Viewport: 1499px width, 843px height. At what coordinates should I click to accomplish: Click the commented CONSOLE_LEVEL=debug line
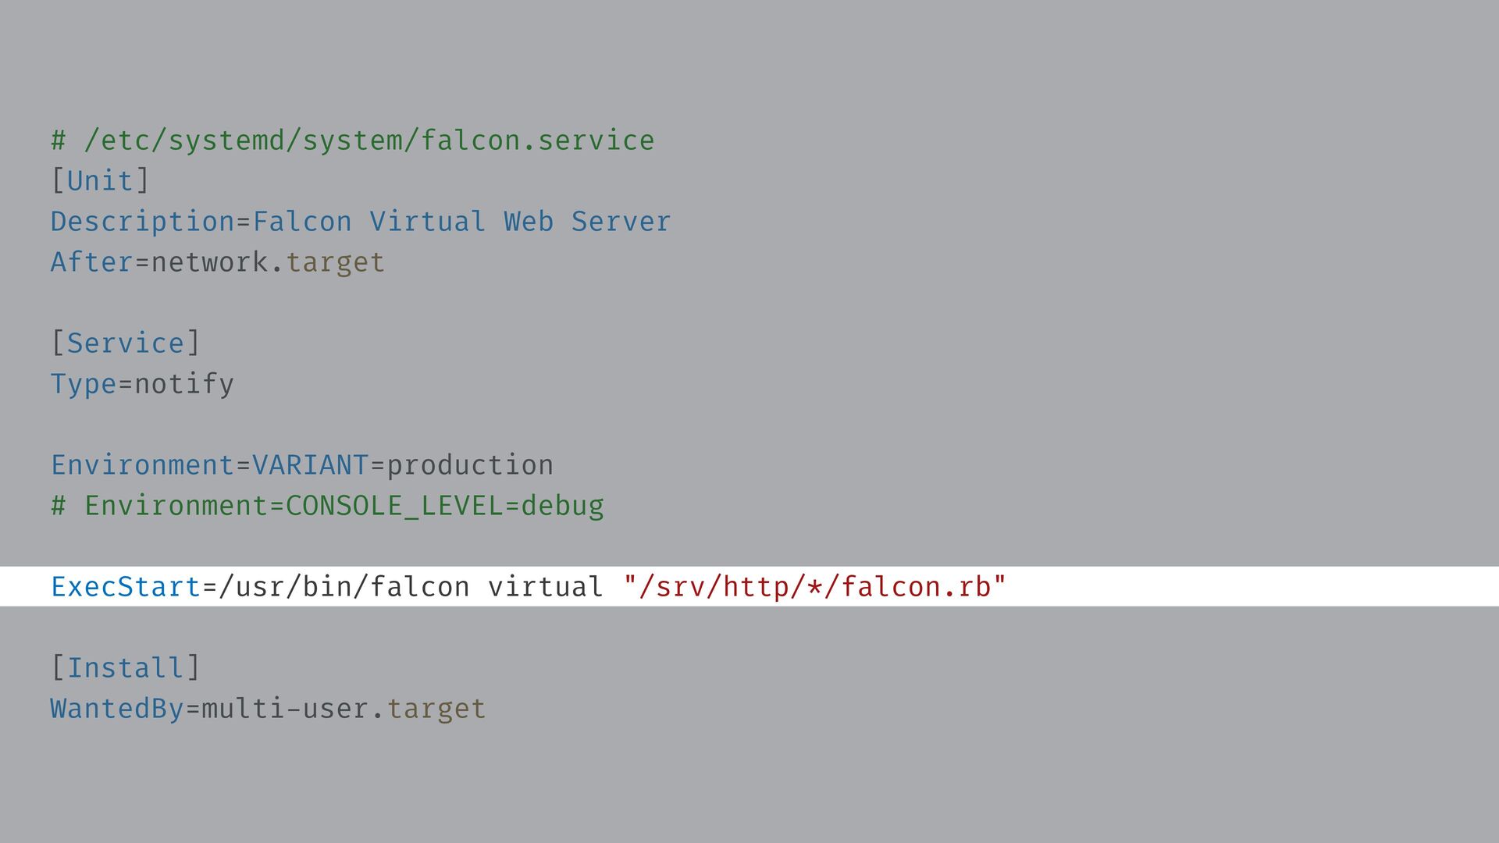click(328, 506)
